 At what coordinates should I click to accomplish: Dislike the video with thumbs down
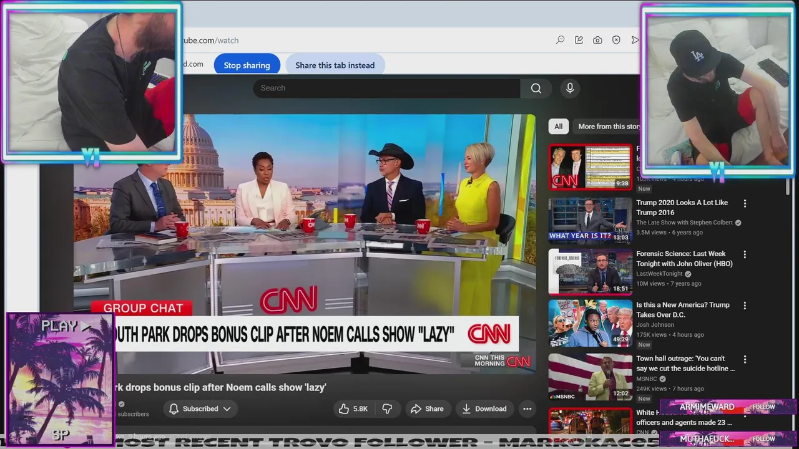387,409
